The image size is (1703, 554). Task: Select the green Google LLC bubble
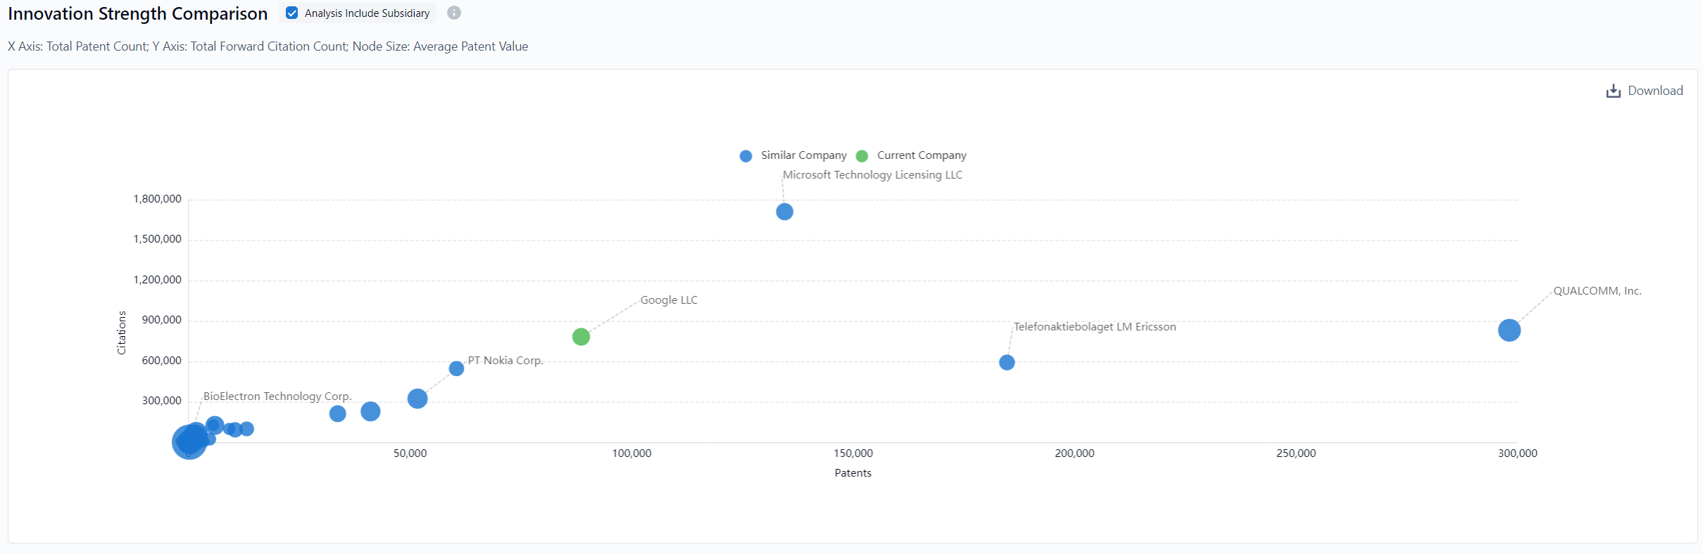581,337
